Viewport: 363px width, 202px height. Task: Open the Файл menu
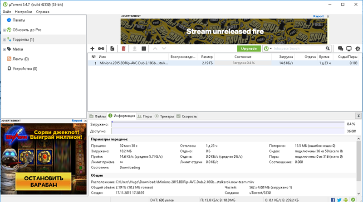[x=7, y=12]
